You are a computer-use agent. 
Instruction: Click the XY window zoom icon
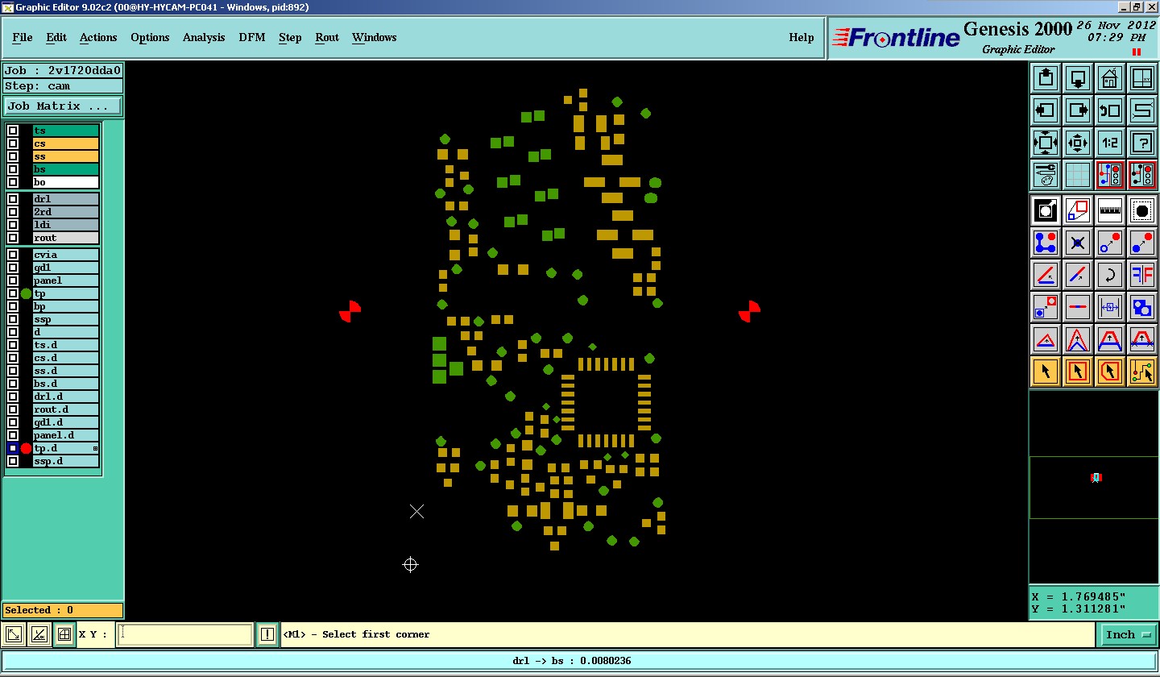coord(1142,78)
